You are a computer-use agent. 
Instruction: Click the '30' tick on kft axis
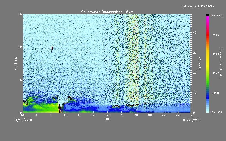[195, 53]
